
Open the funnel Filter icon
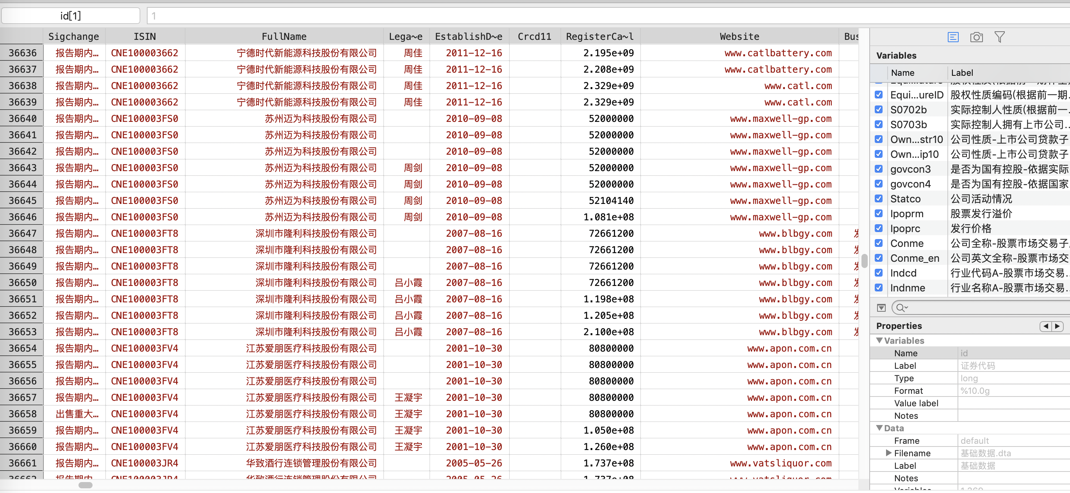(x=999, y=38)
